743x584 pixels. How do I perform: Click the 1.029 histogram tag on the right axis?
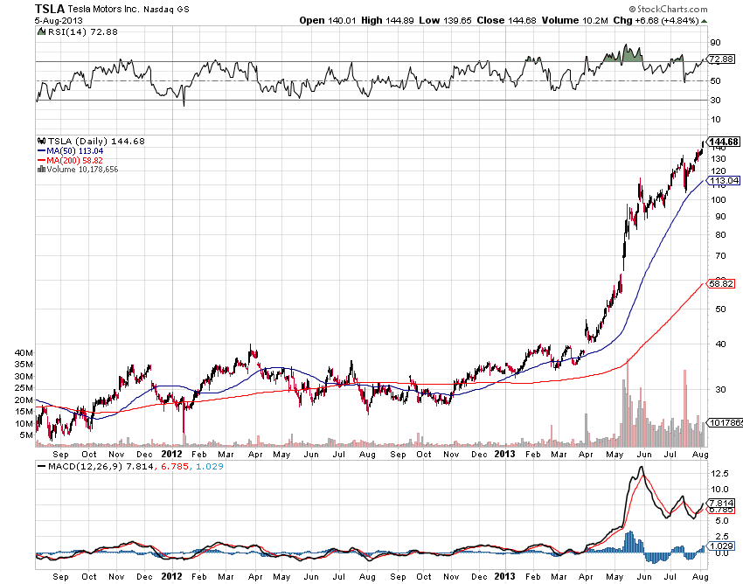722,546
